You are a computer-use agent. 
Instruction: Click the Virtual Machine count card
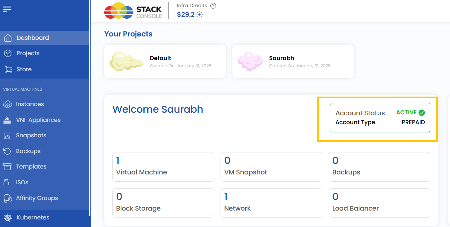click(163, 167)
